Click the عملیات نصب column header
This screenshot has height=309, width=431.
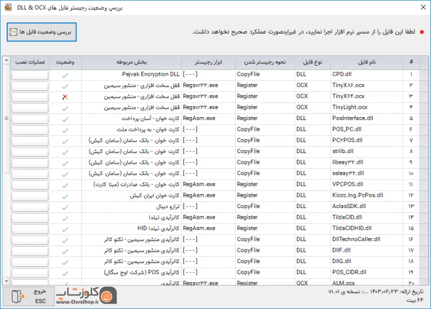point(30,62)
